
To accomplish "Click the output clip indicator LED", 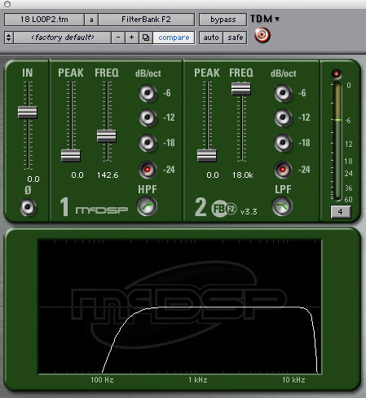I will click(337, 73).
